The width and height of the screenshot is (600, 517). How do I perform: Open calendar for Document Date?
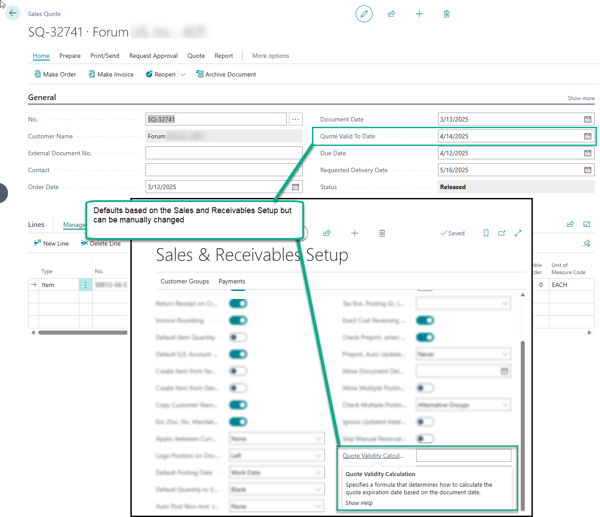coord(588,119)
